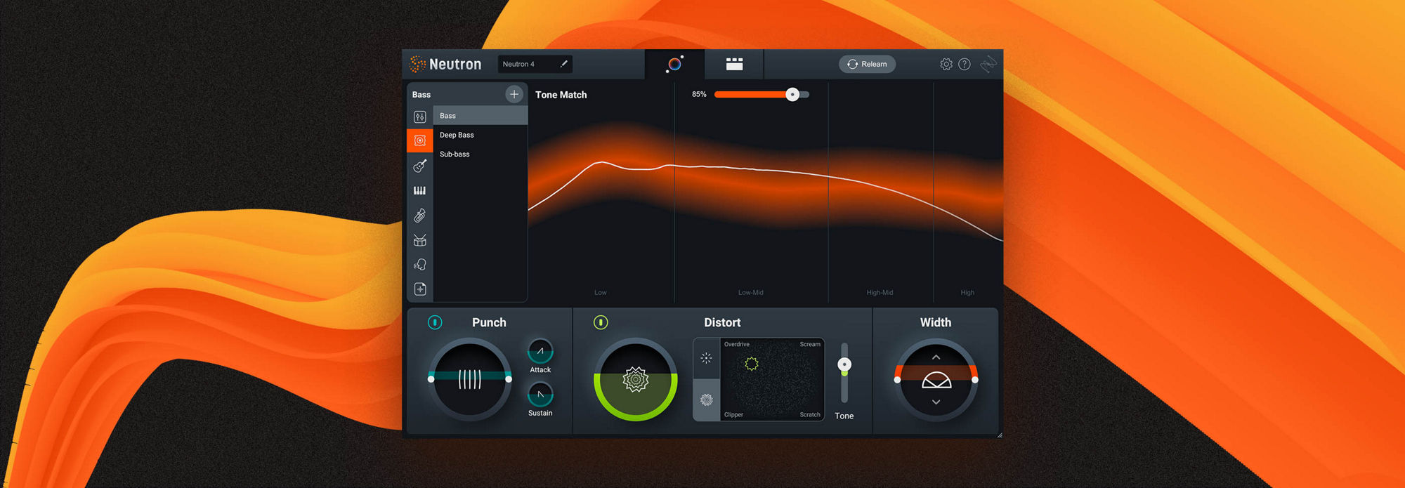
Task: Select the drum kit category icon
Action: (420, 240)
